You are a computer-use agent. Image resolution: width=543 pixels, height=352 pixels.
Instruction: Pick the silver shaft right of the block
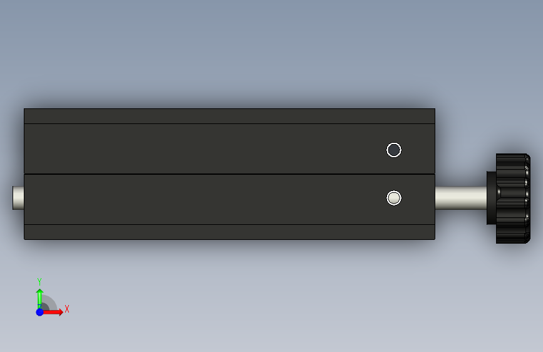pos(460,198)
